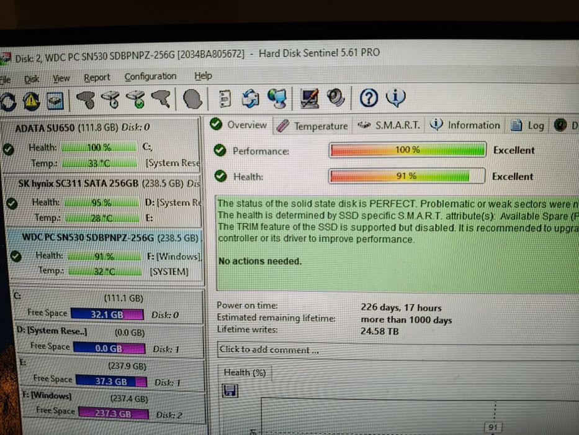Click the monitor with pen toolbar icon
579x435 pixels.
click(x=310, y=99)
